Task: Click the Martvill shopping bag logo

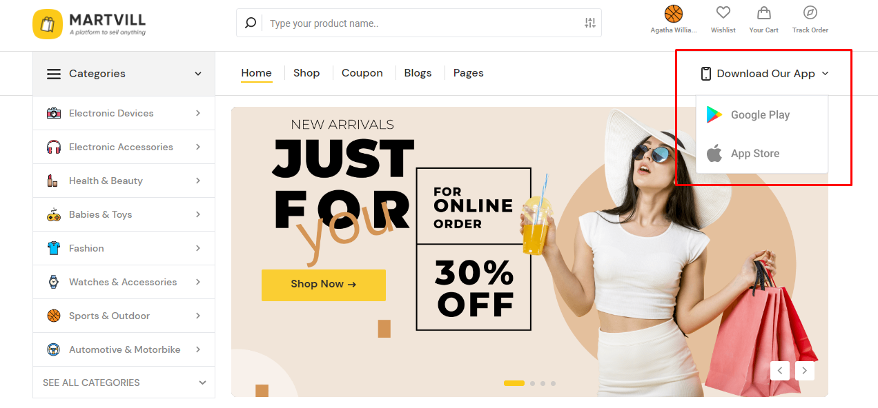Action: coord(48,24)
